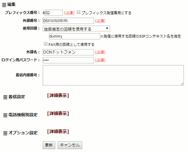Click the オプション設定 section icon
Screen dimensions: 188x152
coord(5,133)
